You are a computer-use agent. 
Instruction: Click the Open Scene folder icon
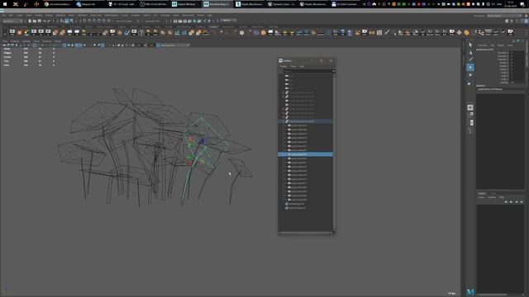click(35, 21)
